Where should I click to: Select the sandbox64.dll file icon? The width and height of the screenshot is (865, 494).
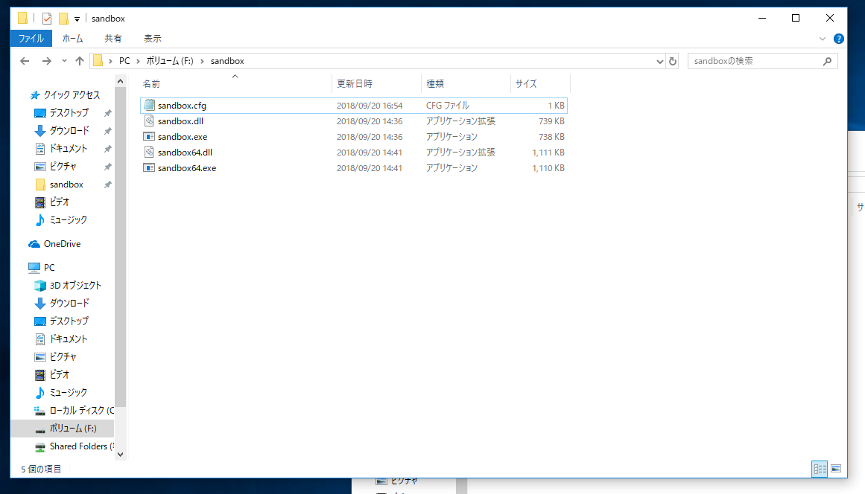149,152
